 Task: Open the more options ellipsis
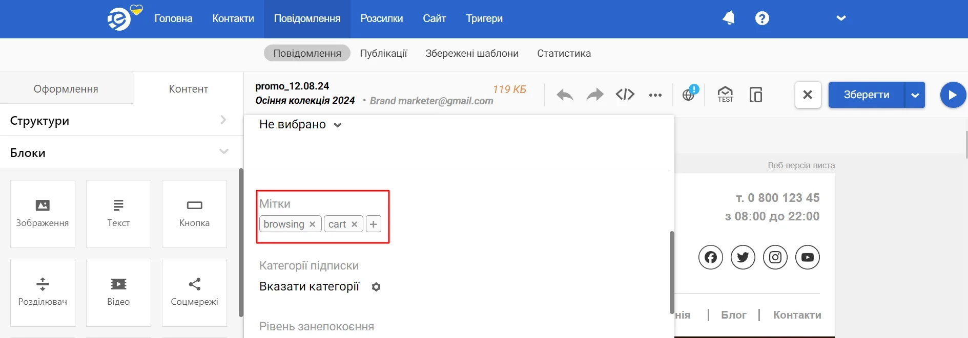pos(655,95)
